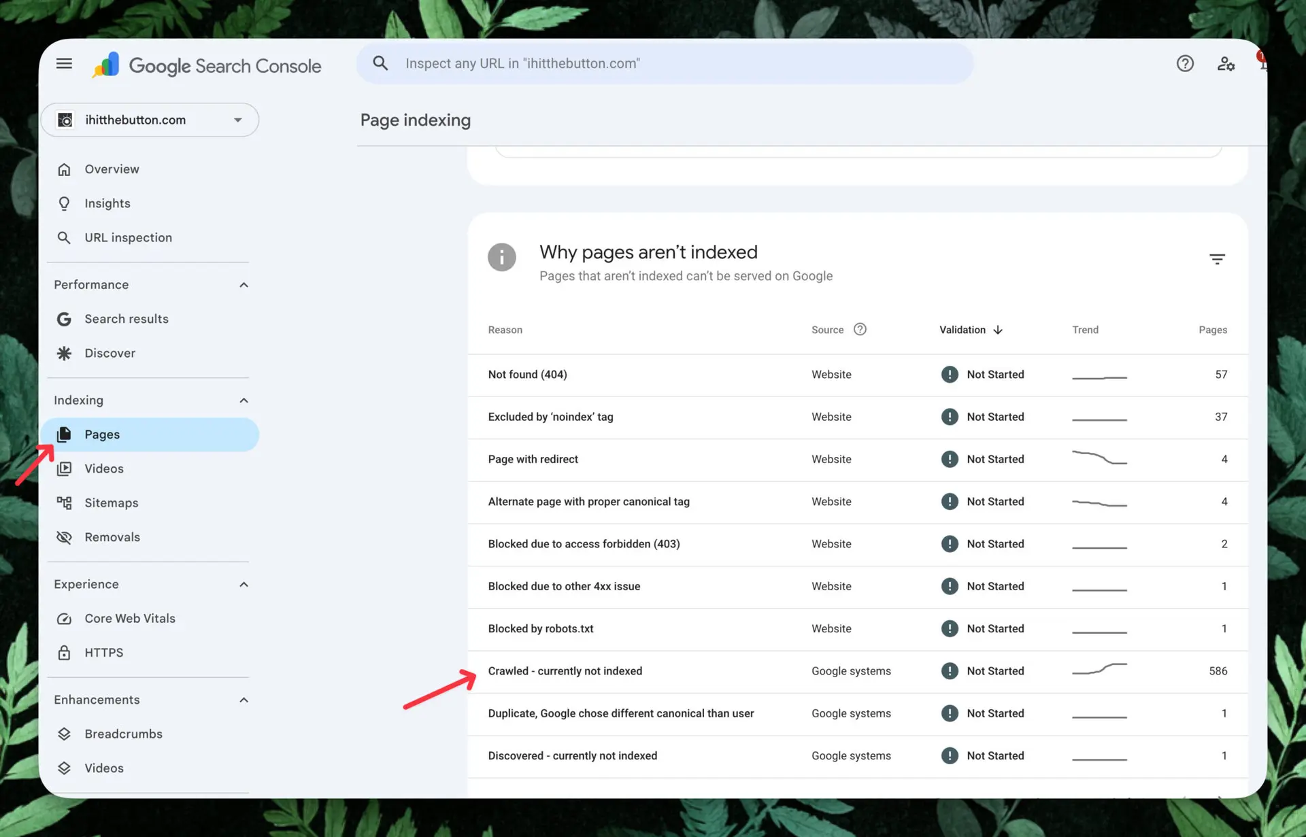The width and height of the screenshot is (1306, 837).
Task: Open Blocked due to other 4xx issue
Action: pos(858,586)
